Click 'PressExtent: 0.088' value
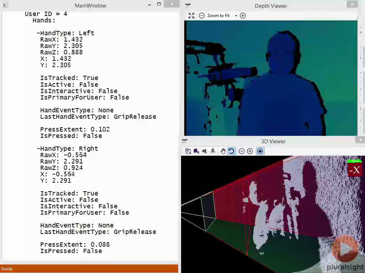 75,245
